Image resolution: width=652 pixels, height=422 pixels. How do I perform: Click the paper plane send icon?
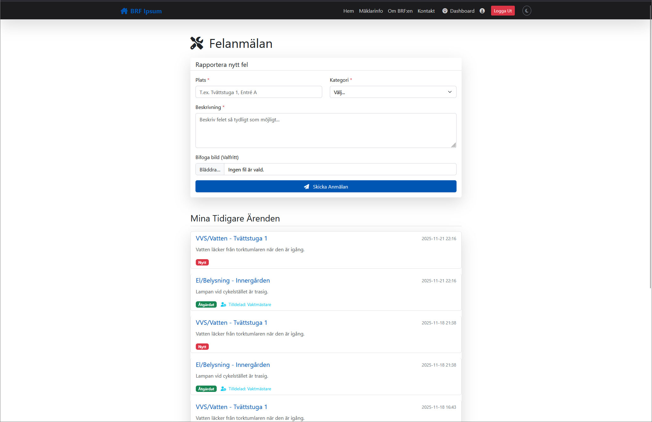click(x=306, y=187)
